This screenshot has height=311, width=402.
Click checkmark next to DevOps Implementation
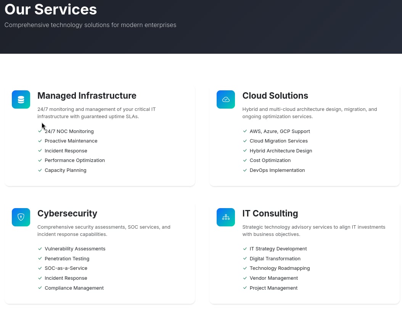click(245, 170)
